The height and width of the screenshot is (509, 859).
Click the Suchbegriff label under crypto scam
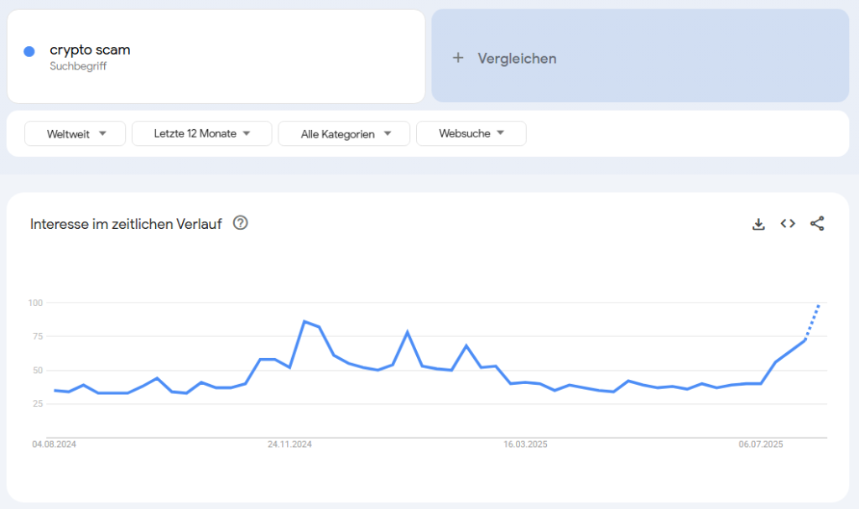78,66
